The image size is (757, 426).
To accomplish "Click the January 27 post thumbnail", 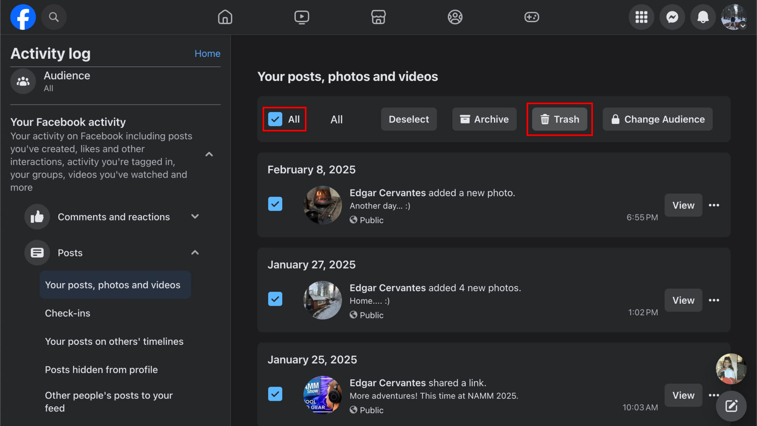I will pyautogui.click(x=323, y=300).
